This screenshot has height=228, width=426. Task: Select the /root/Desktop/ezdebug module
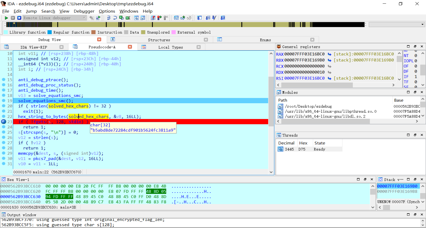(x=308, y=106)
